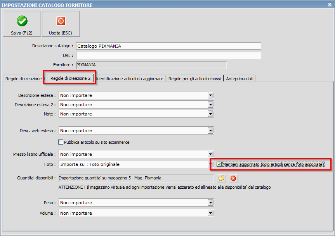This screenshot has width=335, height=236.
Task: Uncheck Mantieni aggiornato checkbox
Action: click(219, 164)
